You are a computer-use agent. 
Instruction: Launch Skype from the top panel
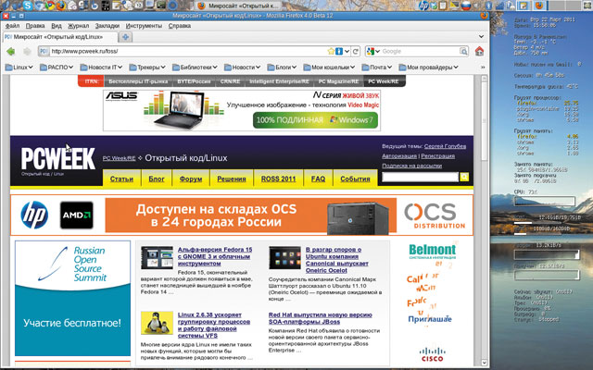(27, 6)
